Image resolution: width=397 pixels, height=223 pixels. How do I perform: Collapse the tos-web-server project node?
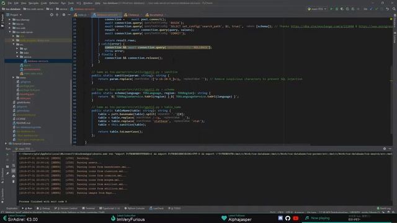point(10,32)
